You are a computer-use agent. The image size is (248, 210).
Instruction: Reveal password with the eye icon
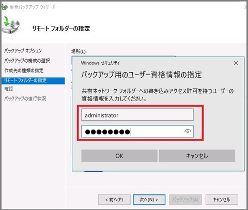188,132
